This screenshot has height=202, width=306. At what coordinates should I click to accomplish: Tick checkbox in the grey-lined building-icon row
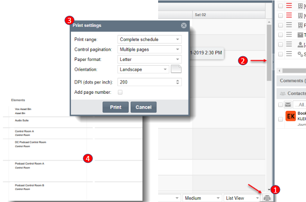[x=280, y=25]
